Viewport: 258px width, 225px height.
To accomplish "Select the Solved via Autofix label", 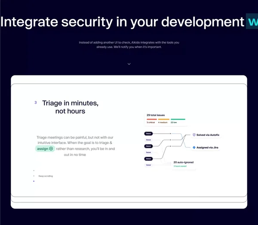I will tap(208, 135).
